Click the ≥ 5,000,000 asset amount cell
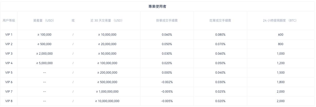The width and height of the screenshot is (316, 107). point(44,63)
